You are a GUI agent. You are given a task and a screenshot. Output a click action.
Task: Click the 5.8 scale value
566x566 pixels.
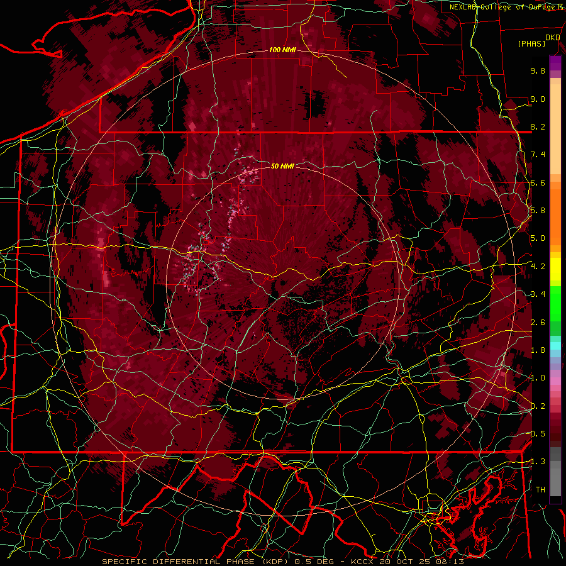538,211
